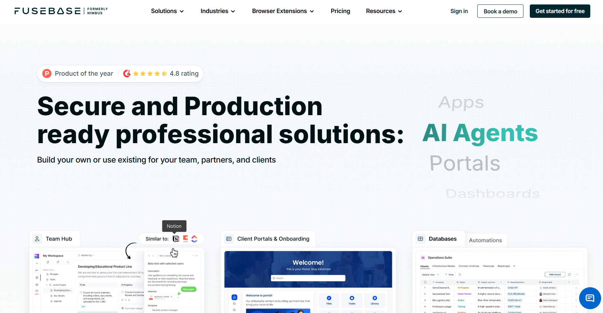Click the portal Search field
The height and width of the screenshot is (313, 603).
point(308,278)
